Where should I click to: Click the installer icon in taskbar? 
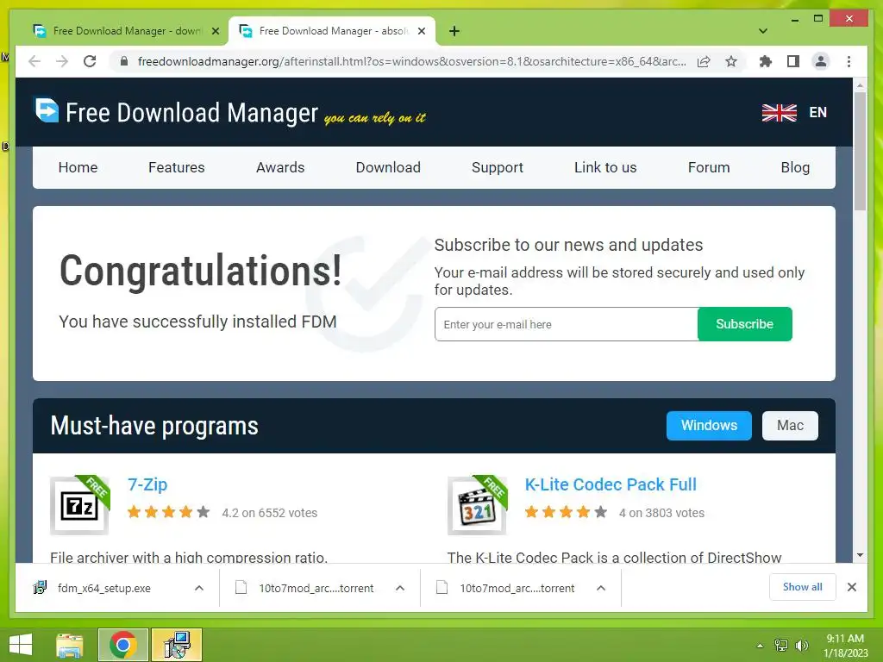[x=177, y=645]
